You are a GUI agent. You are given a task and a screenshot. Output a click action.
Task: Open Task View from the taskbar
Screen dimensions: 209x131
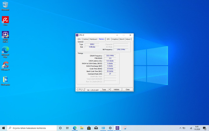67,128
